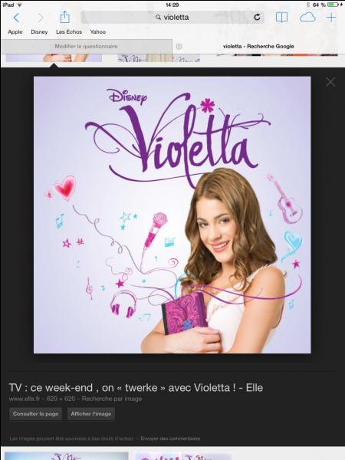Open iCloud tabs cloud icon
The image size is (345, 460).
307,18
